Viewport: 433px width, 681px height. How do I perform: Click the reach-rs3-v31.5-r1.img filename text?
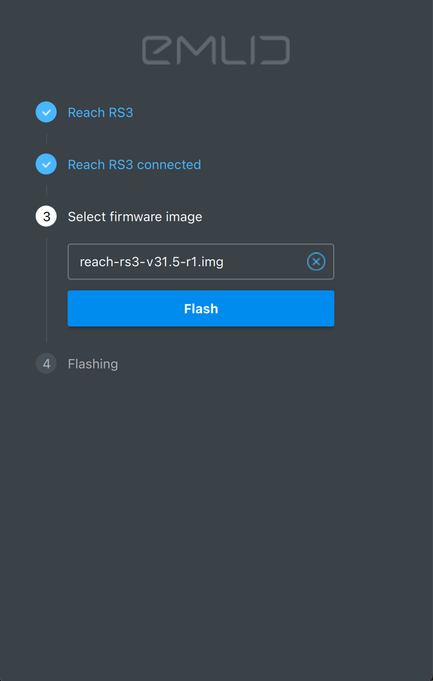pyautogui.click(x=151, y=262)
